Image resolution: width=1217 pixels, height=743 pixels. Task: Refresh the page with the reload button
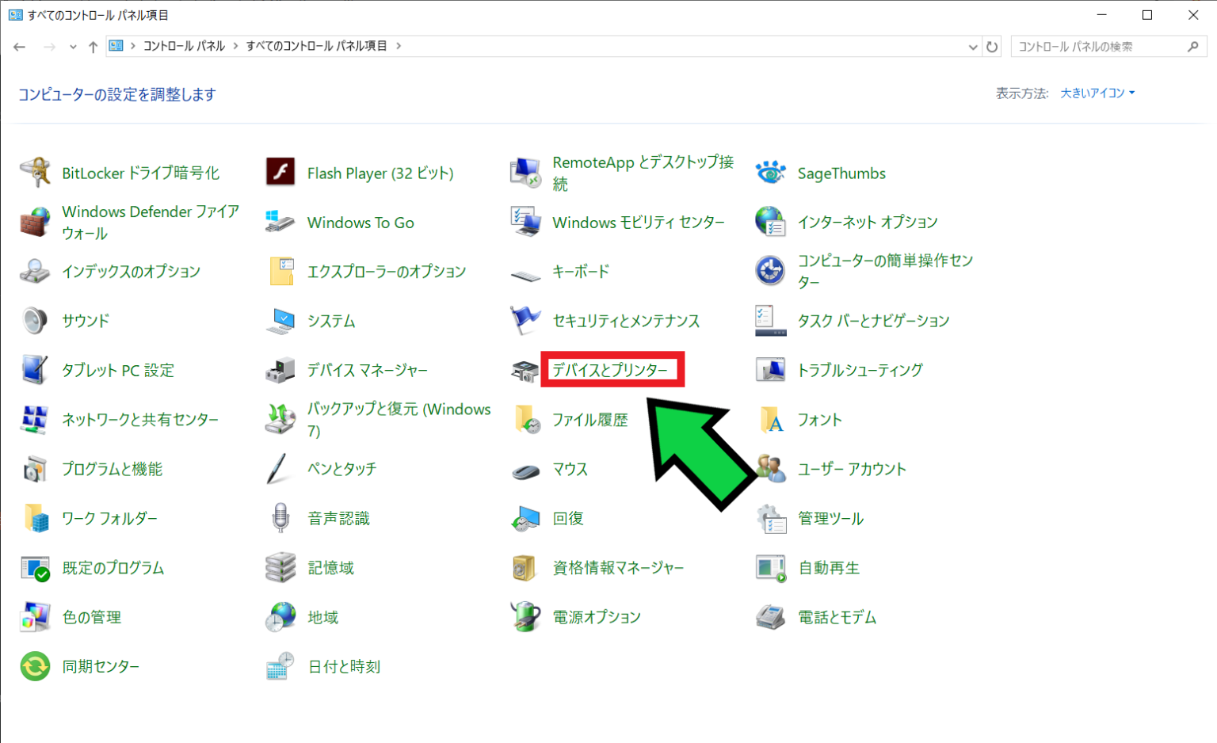pos(993,46)
